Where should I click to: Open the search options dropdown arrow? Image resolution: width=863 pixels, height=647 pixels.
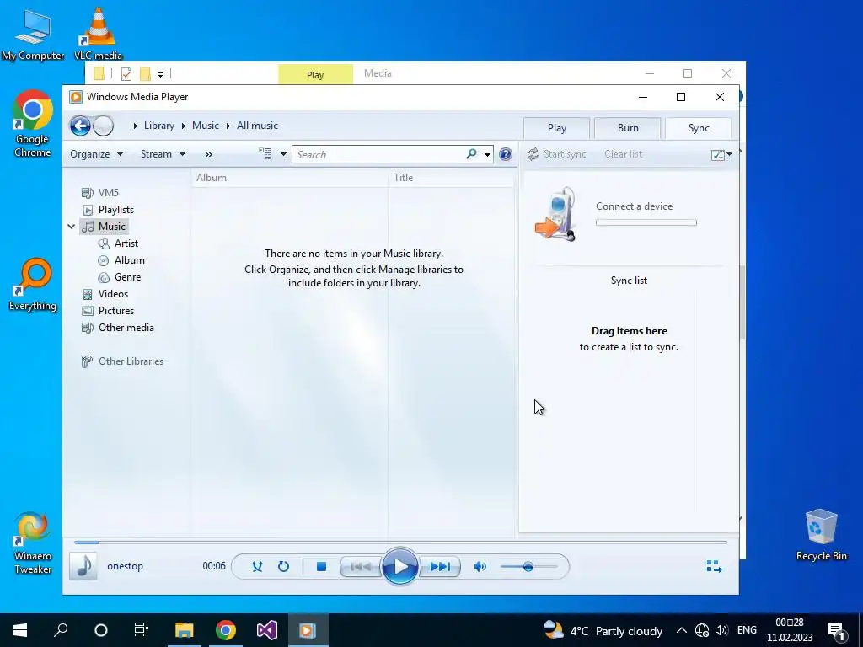(488, 155)
